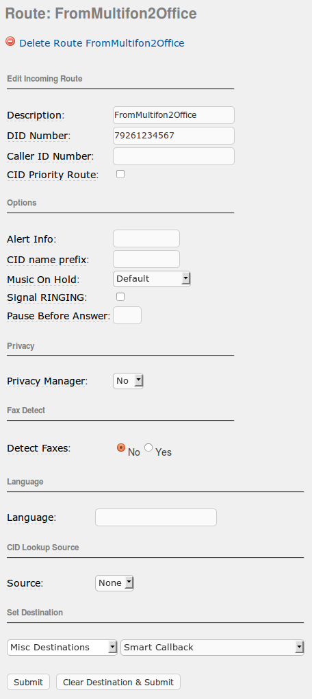The width and height of the screenshot is (312, 699).
Task: Open the Misc Destinations dropdown
Action: pyautogui.click(x=62, y=648)
